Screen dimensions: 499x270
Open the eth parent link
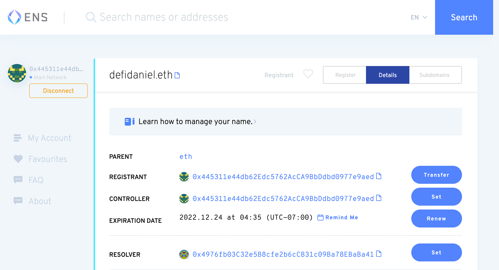[x=186, y=156]
